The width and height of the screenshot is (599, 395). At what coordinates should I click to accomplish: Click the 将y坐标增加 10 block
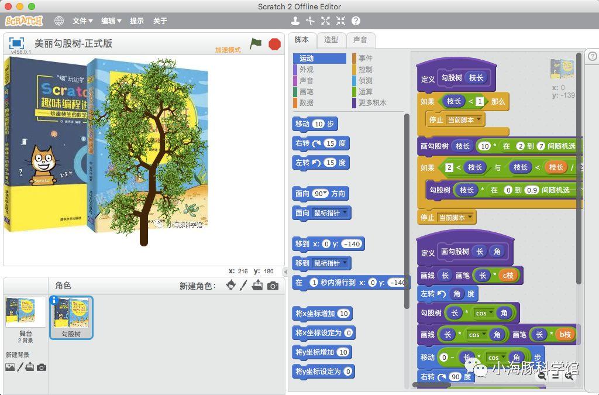click(x=322, y=352)
